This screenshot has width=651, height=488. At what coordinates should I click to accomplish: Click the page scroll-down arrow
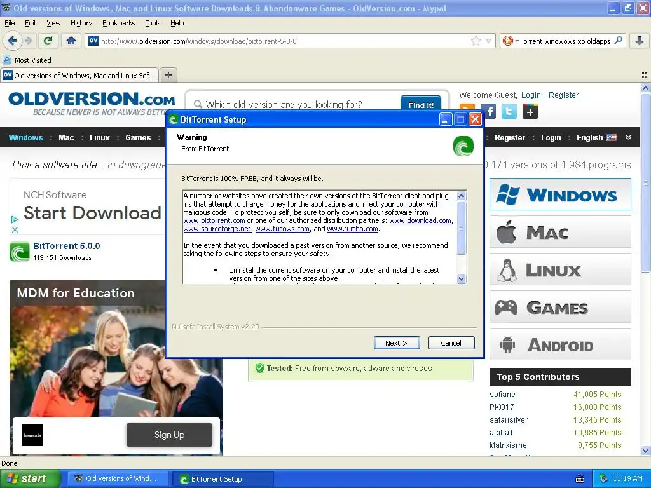pyautogui.click(x=645, y=451)
